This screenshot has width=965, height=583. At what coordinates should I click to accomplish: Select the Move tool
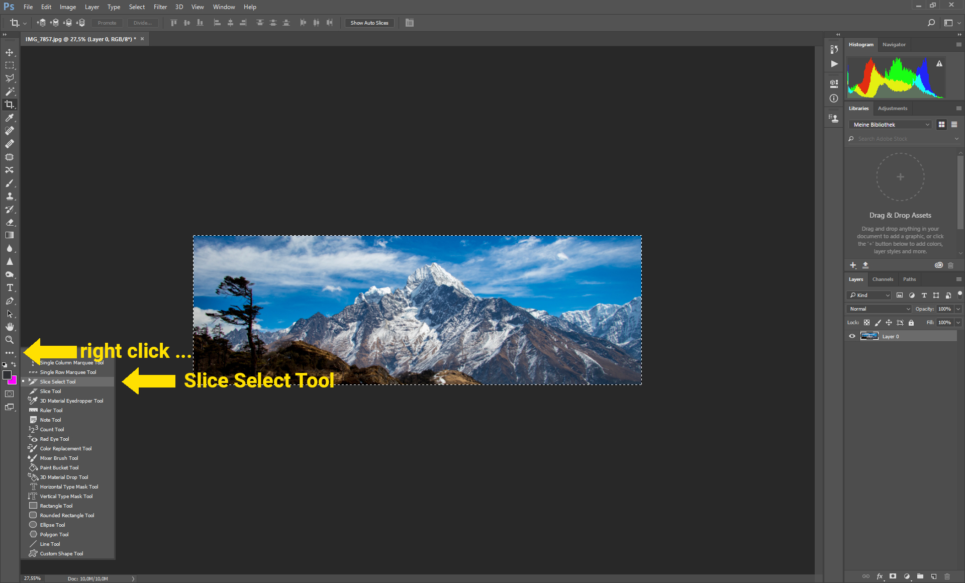click(x=10, y=52)
